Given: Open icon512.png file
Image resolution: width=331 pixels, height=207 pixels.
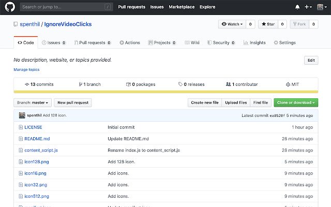Looking at the screenshot, I should pyautogui.click(x=37, y=196).
